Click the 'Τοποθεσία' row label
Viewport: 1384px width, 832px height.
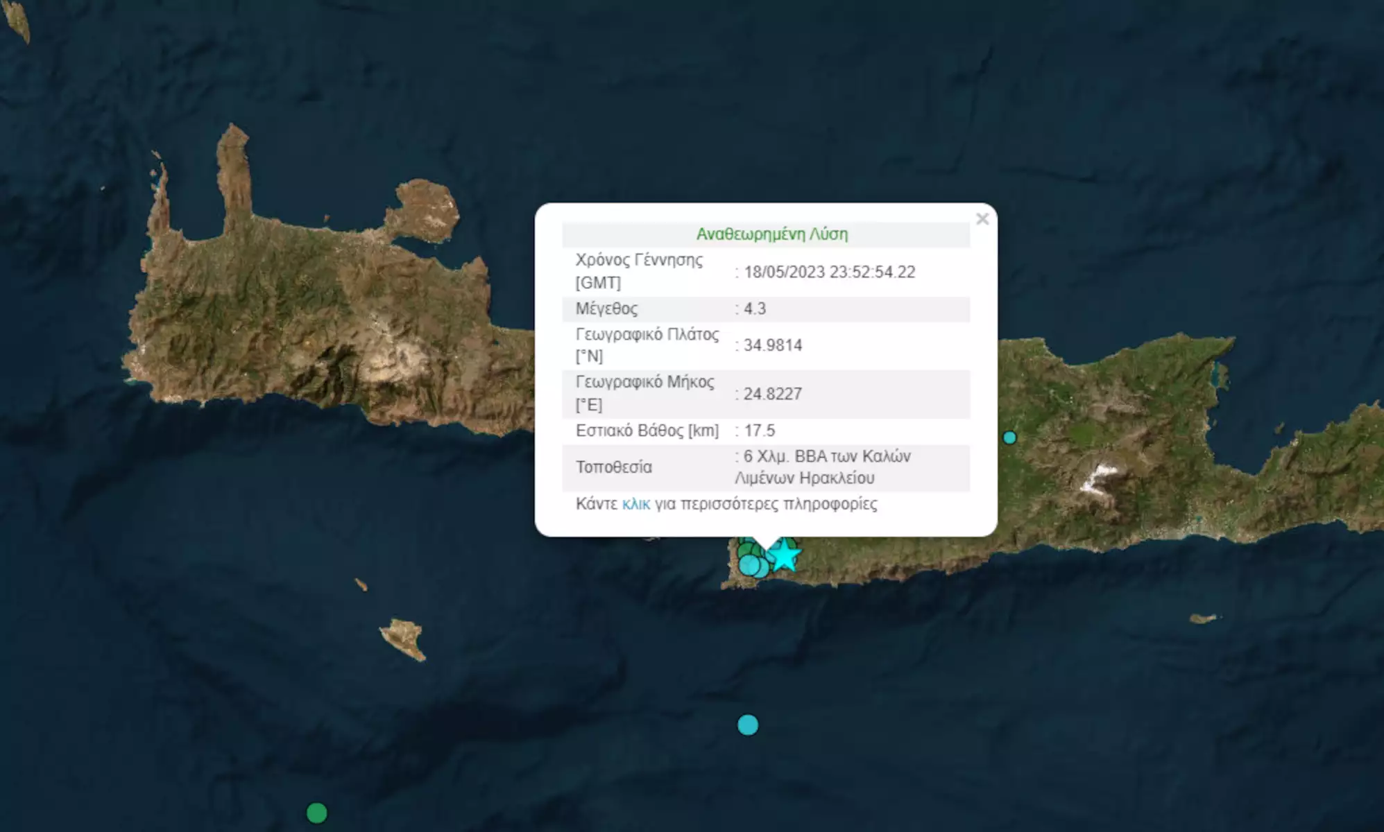[614, 467]
